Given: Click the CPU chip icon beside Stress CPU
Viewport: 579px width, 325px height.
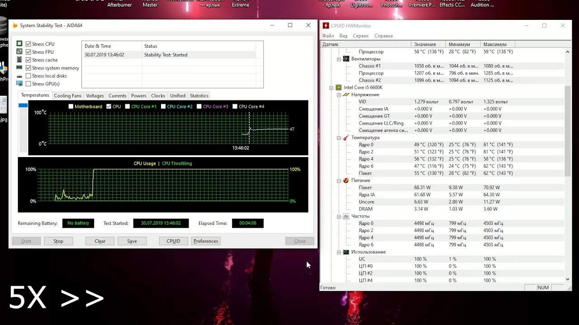Looking at the screenshot, I should pos(19,44).
